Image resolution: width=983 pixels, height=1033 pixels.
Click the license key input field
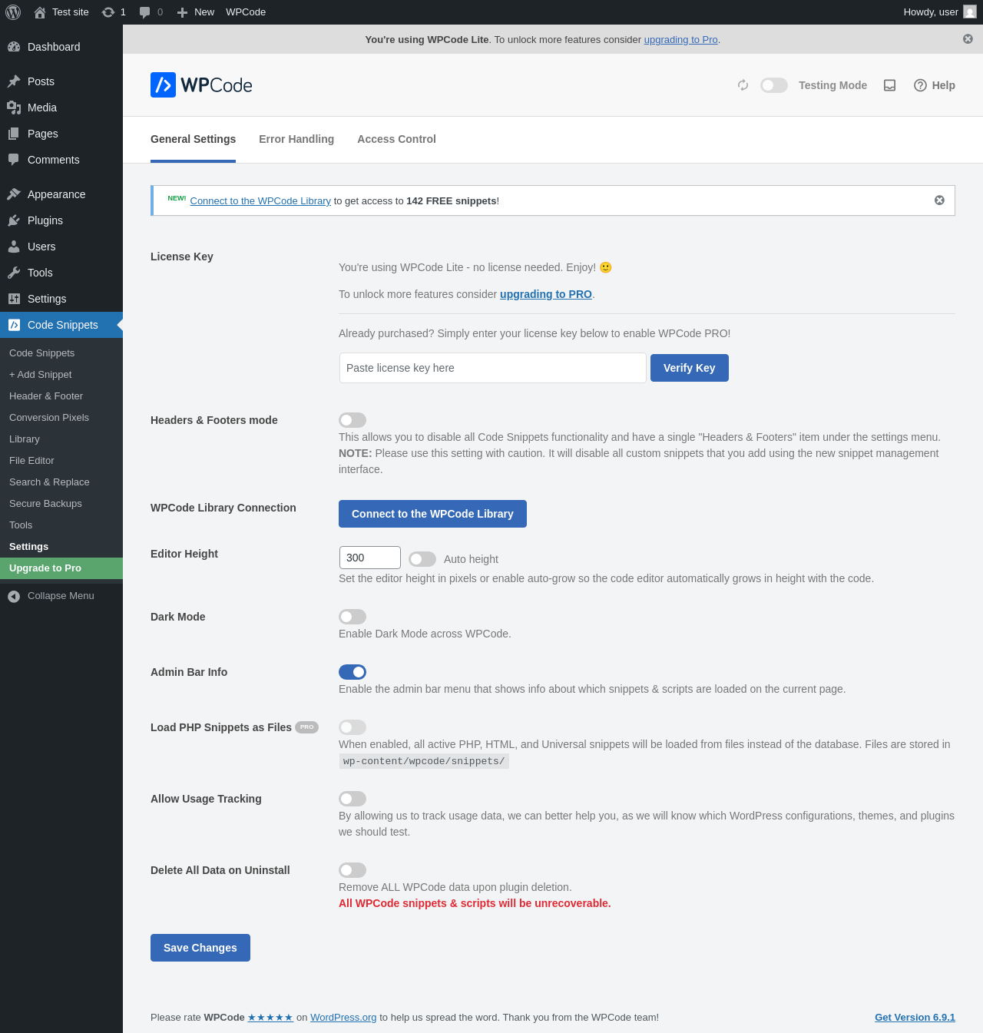(x=492, y=368)
